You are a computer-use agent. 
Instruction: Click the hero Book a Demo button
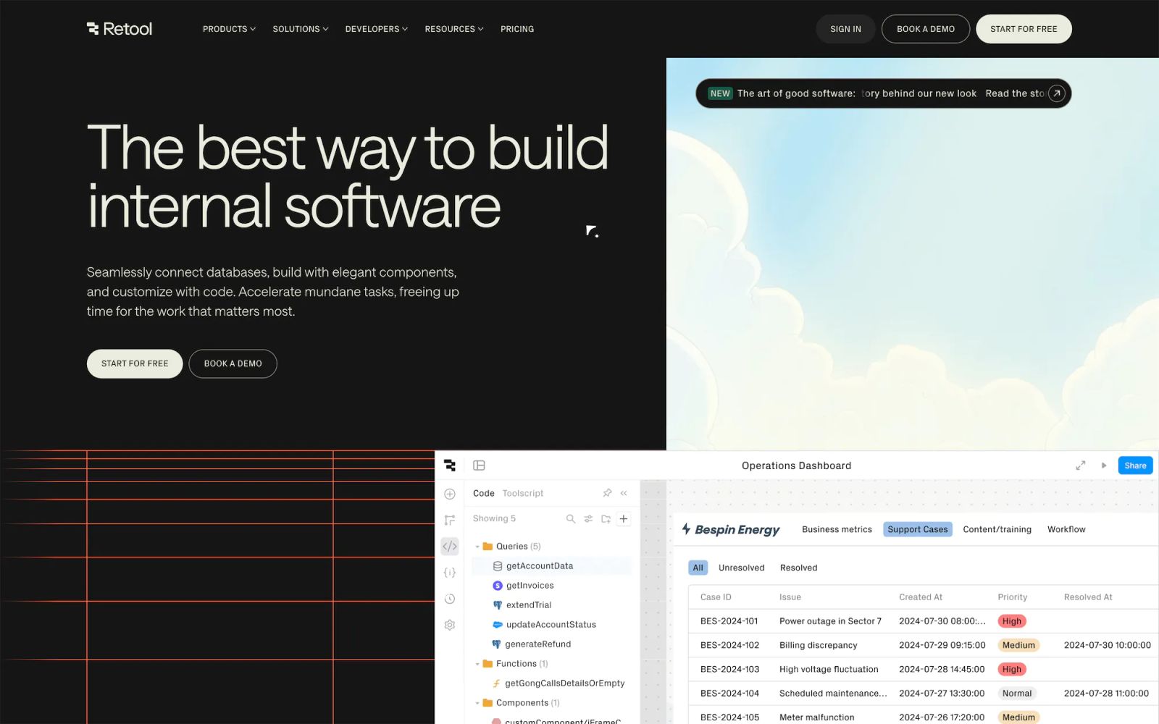tap(233, 363)
